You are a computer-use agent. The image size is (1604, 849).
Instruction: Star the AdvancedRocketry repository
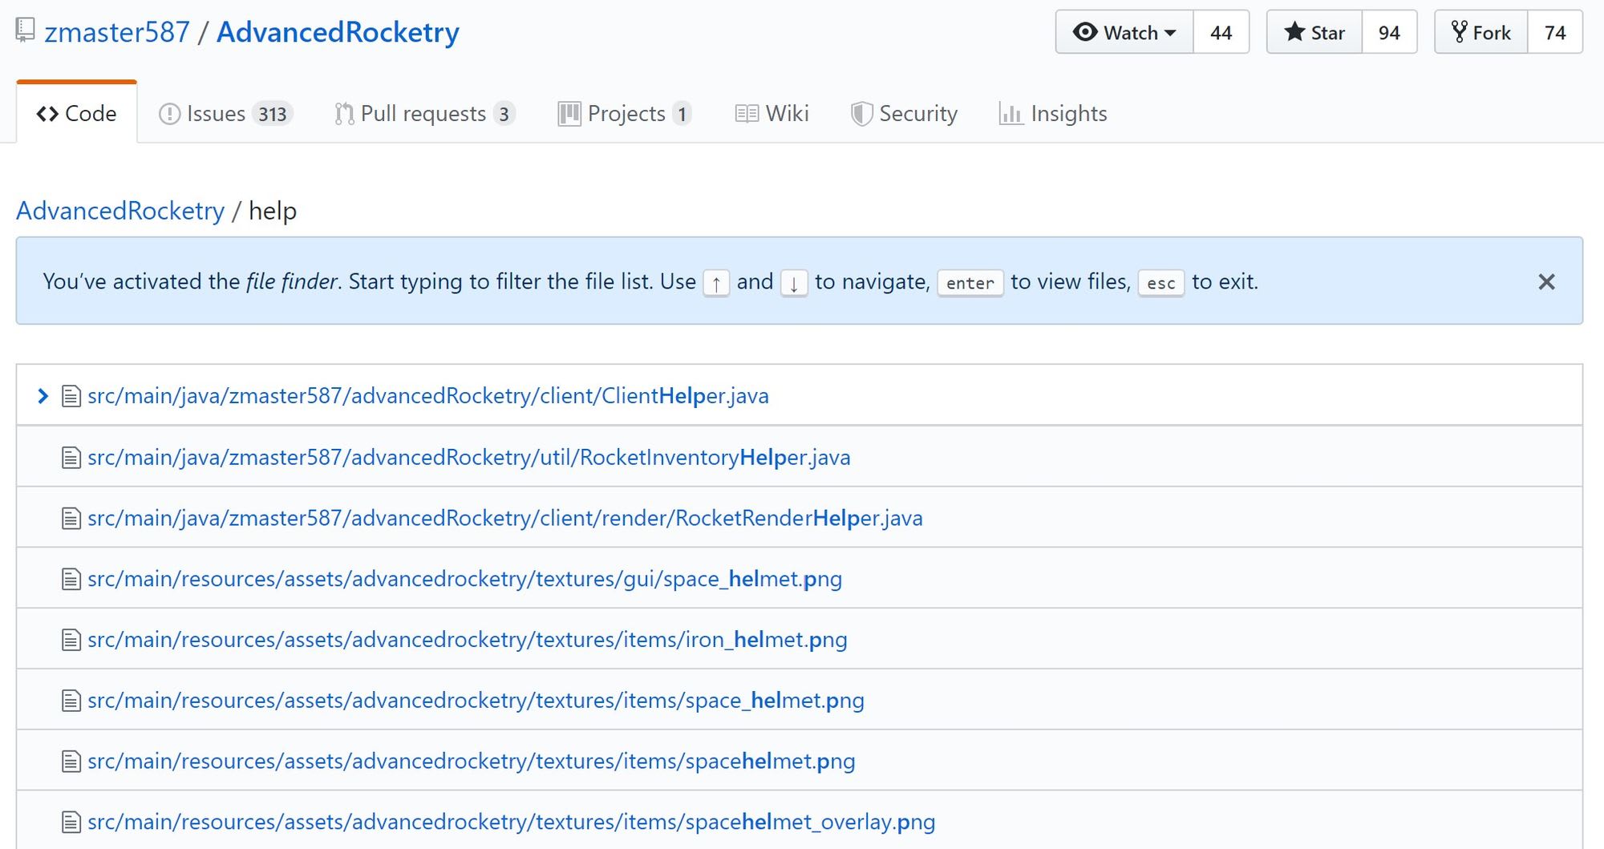point(1314,32)
